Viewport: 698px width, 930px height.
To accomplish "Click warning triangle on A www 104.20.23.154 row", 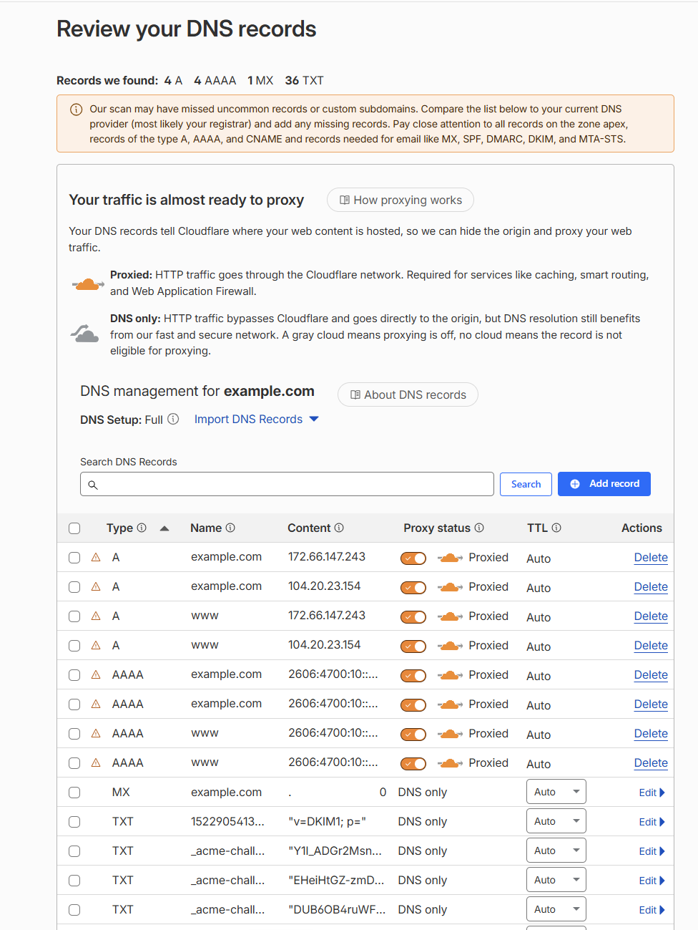I will click(96, 645).
